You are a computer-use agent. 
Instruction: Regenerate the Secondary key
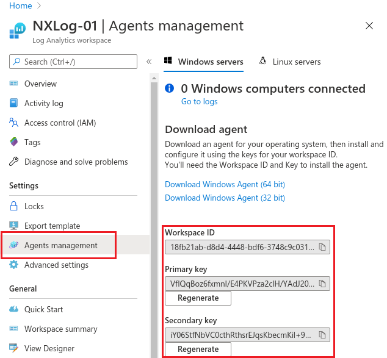[x=198, y=349]
